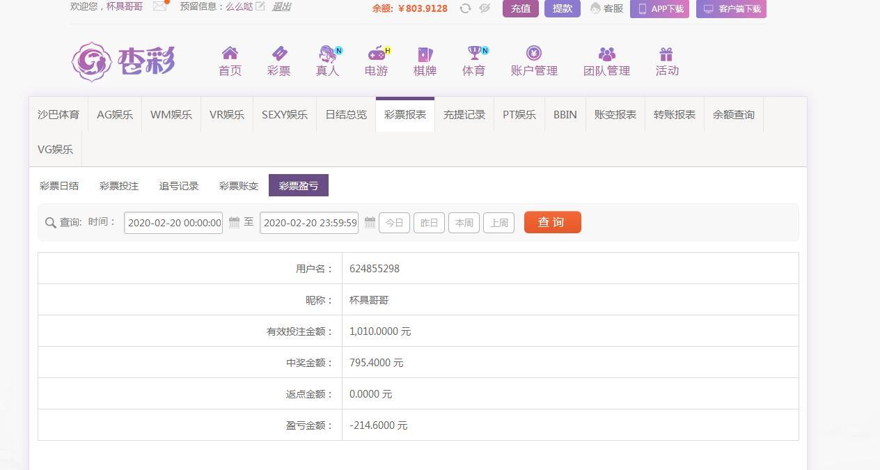Open 活动 gift icon page

[x=666, y=54]
